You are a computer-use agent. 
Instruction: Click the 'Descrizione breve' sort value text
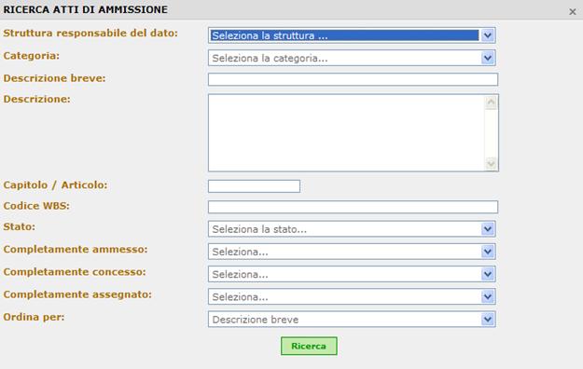256,320
